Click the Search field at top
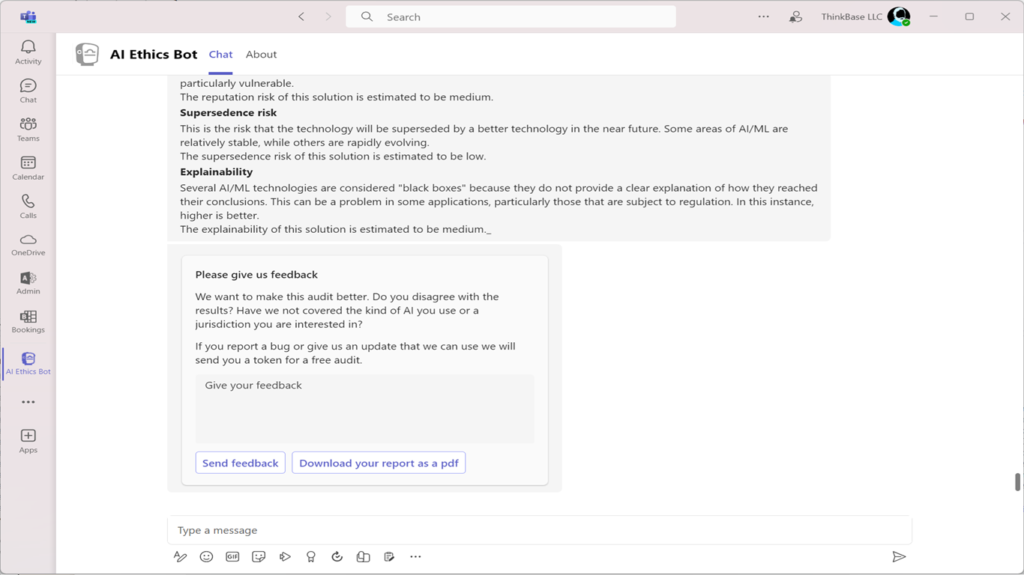This screenshot has height=575, width=1024. (511, 16)
